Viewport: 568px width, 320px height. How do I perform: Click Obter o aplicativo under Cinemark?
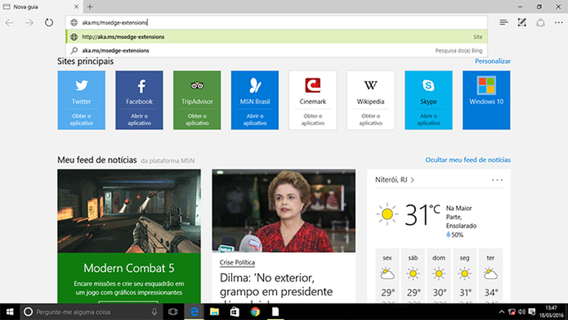tap(313, 120)
